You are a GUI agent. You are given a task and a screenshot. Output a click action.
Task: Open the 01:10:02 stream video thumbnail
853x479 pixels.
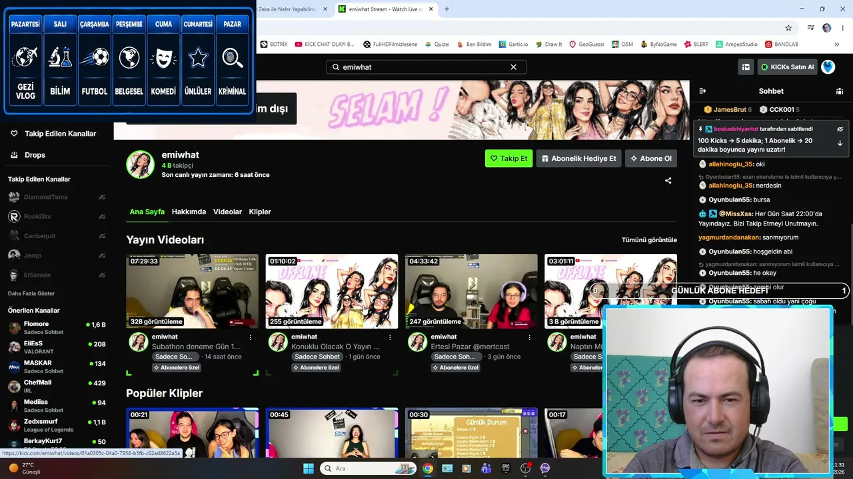(332, 291)
